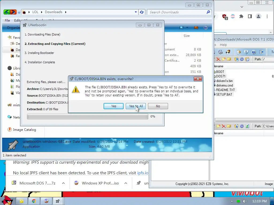Follow the ipfs.io link
274x205 pixels.
tap(143, 173)
